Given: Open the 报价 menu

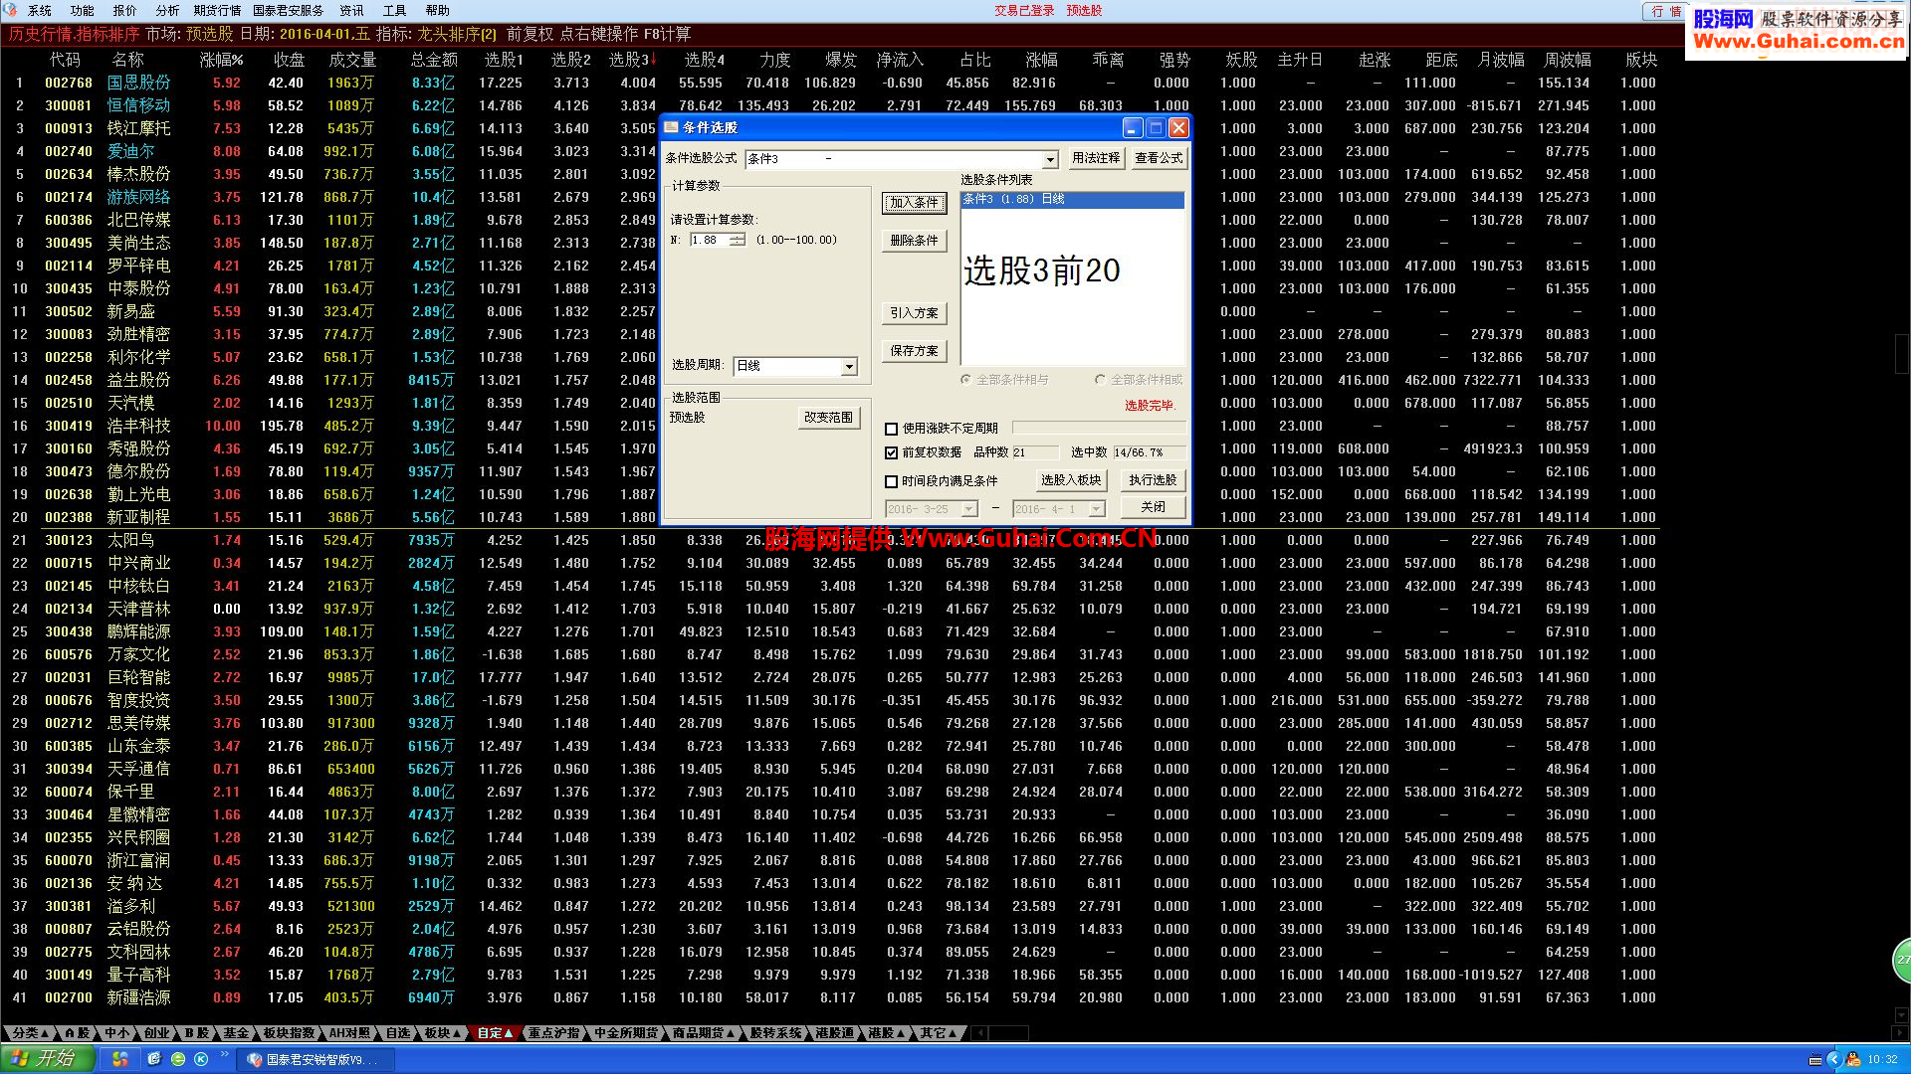Looking at the screenshot, I should tap(124, 10).
